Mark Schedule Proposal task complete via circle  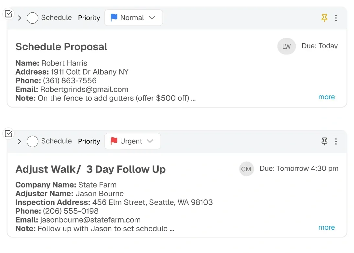click(x=32, y=18)
